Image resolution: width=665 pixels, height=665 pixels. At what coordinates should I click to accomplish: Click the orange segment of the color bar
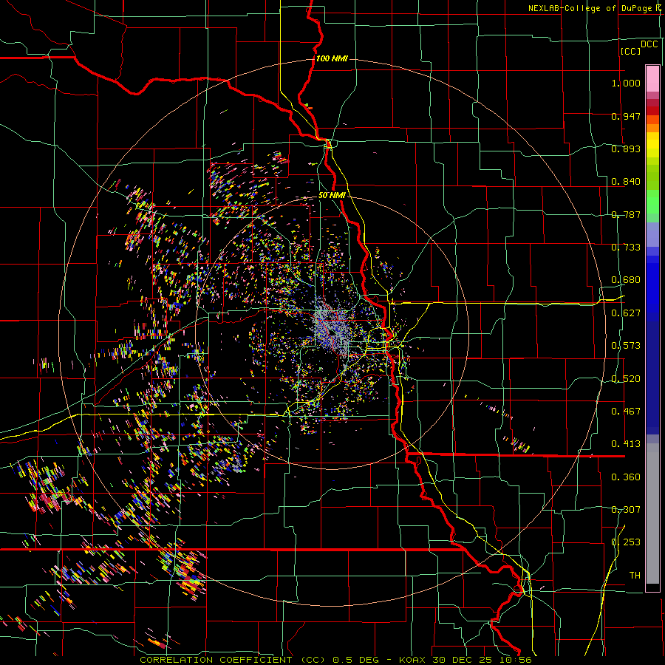tap(652, 128)
